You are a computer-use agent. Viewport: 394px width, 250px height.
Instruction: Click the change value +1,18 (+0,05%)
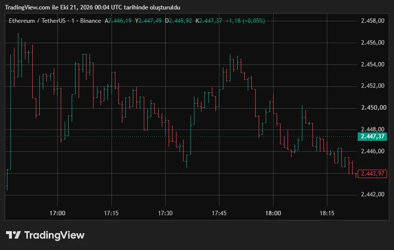[245, 21]
